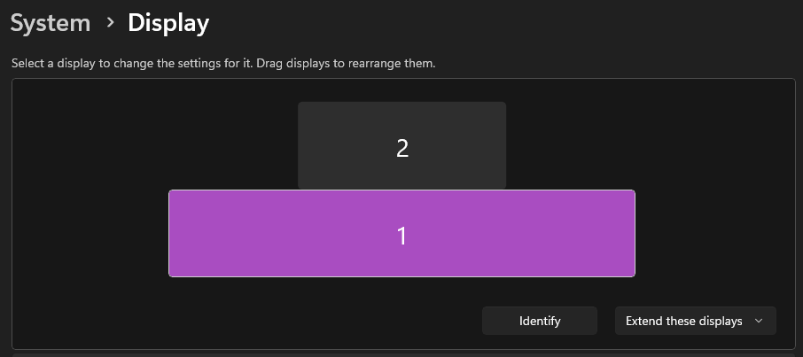
Task: Click the Display page title
Action: pos(168,23)
